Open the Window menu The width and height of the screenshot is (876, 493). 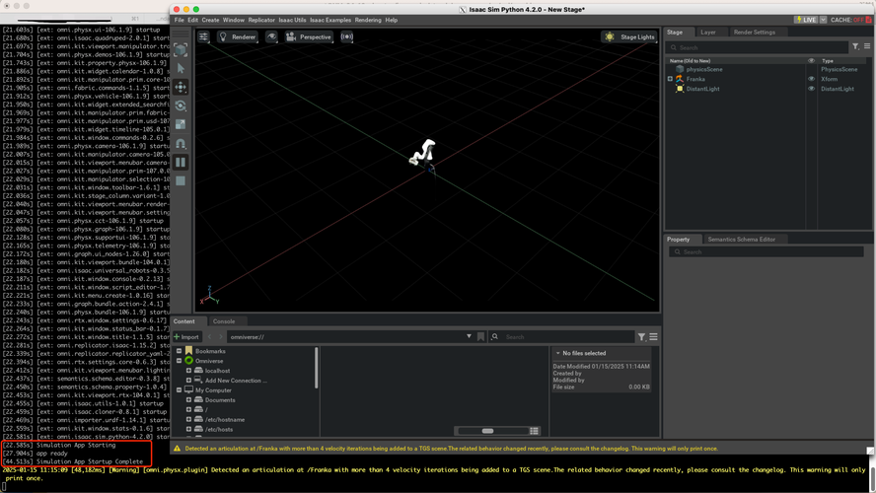pyautogui.click(x=234, y=20)
